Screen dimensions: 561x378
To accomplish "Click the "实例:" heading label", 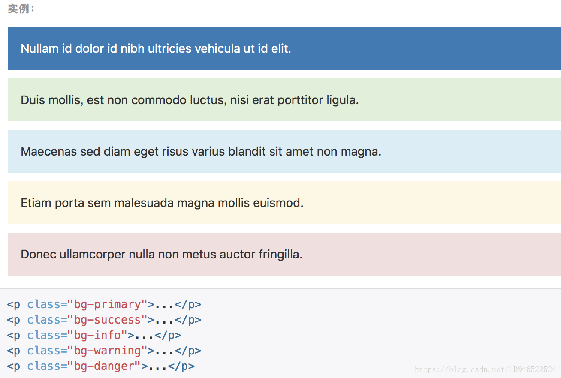I will click(21, 9).
